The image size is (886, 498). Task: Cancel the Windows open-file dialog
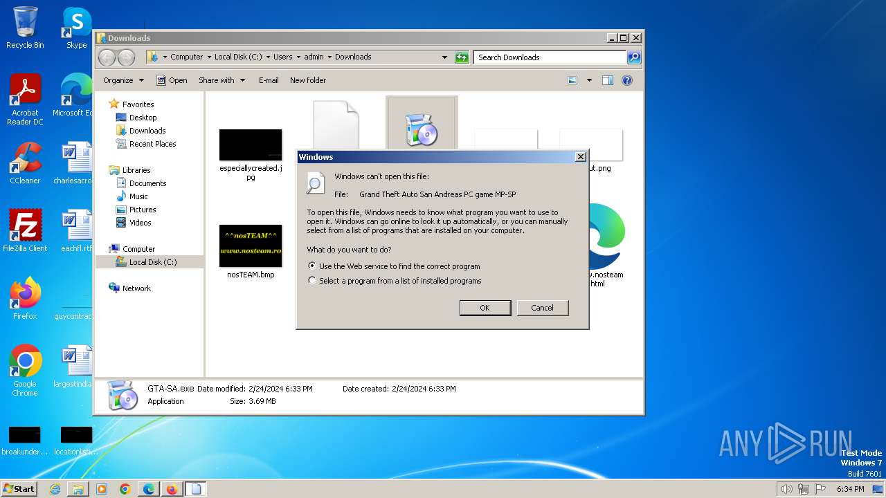tap(543, 308)
